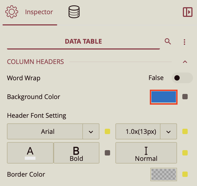Viewport: 197px width, 186px height.
Task: Open the database data source tab icon
Action: (74, 12)
